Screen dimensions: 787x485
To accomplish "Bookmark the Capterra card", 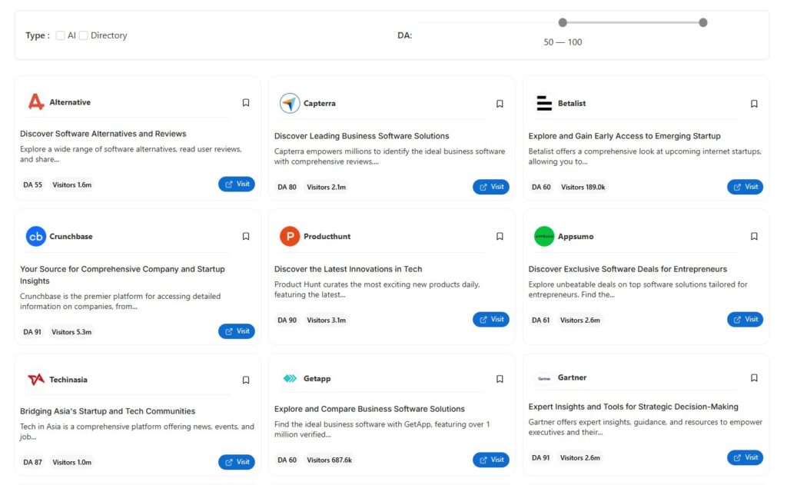I will pyautogui.click(x=500, y=104).
